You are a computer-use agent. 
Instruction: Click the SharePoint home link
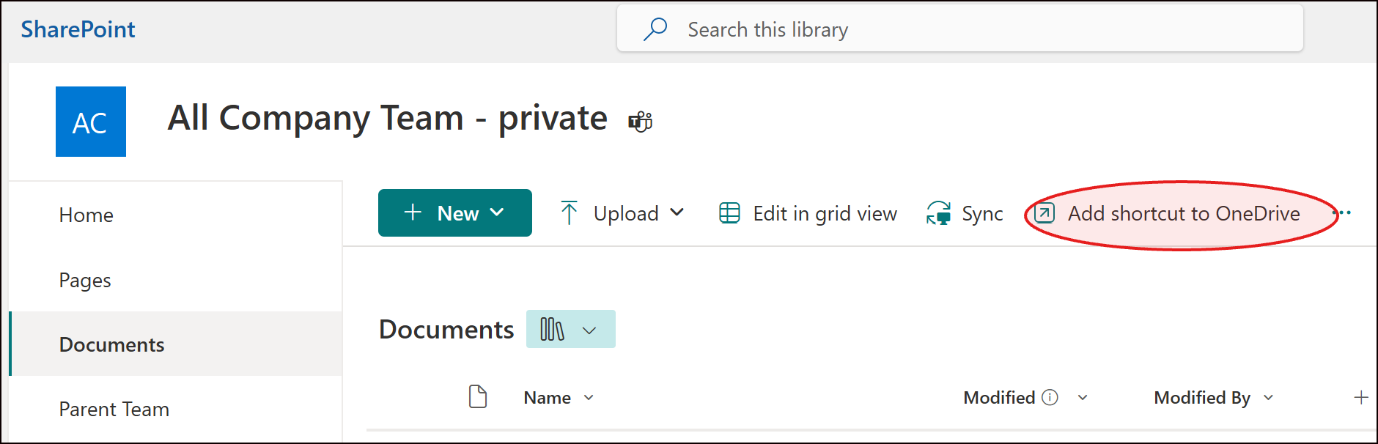tap(78, 29)
